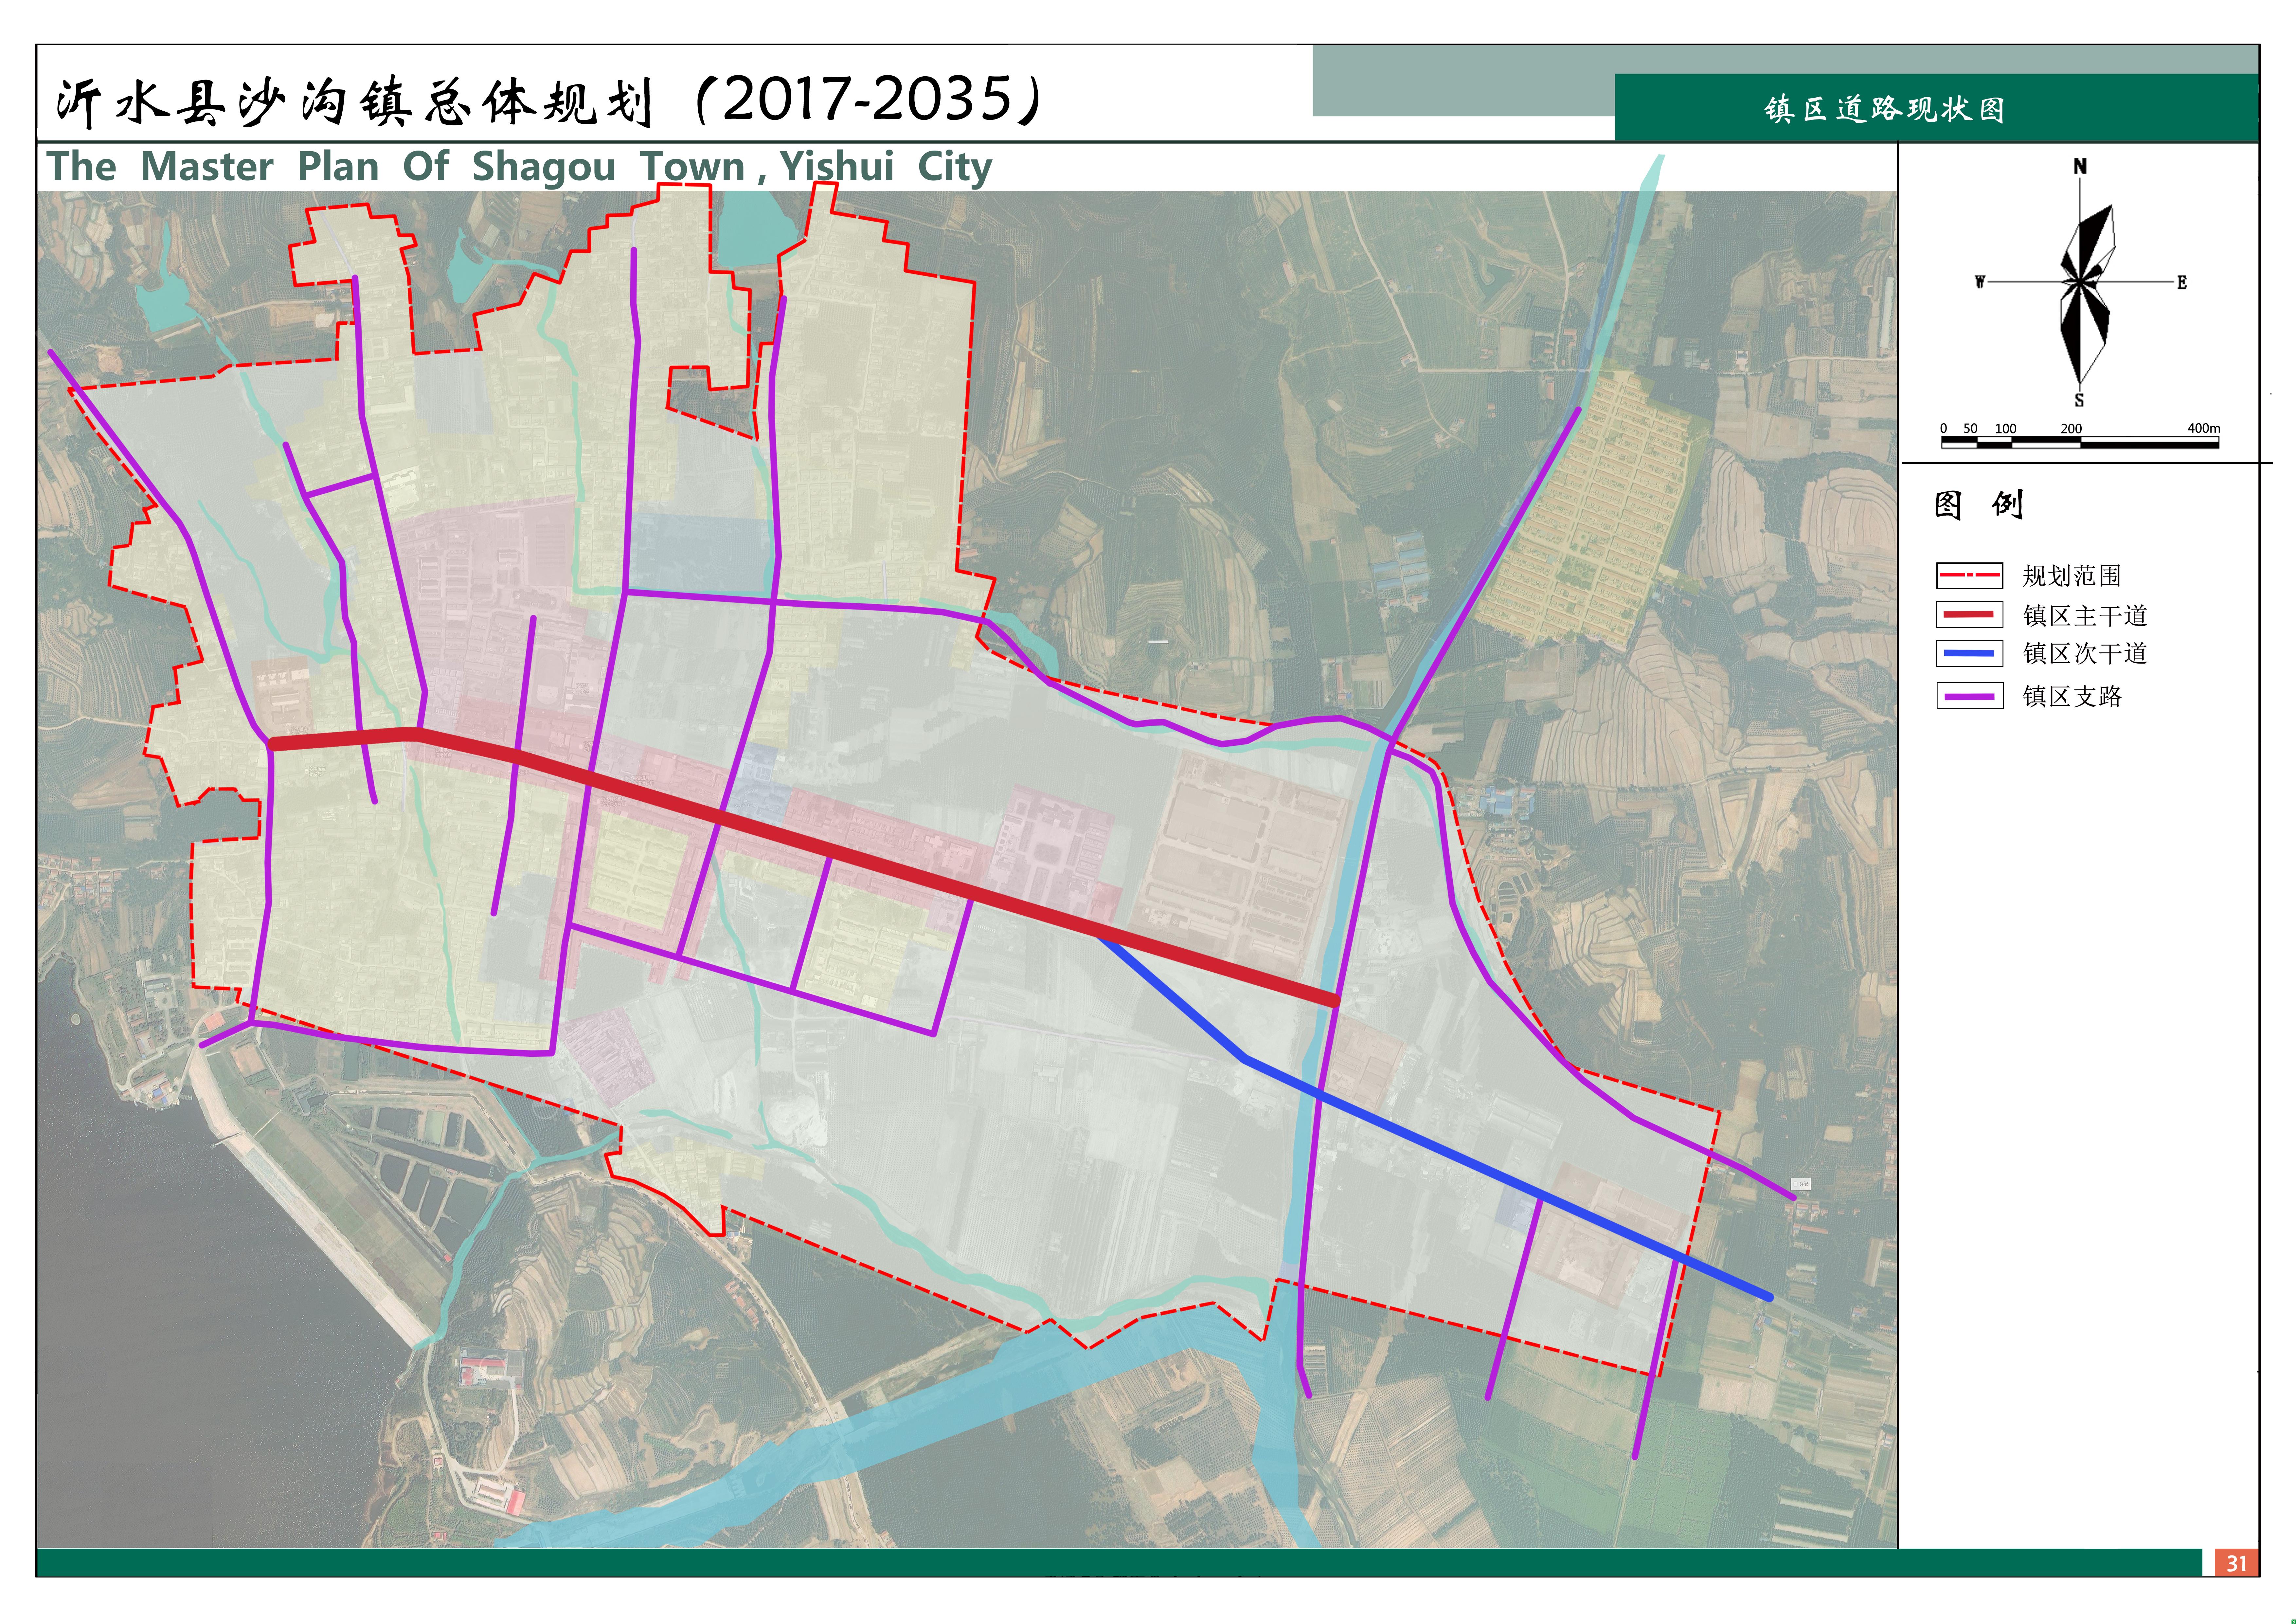
Task: Click the 镇区次干道 blue legend swatch
Action: tap(1969, 653)
